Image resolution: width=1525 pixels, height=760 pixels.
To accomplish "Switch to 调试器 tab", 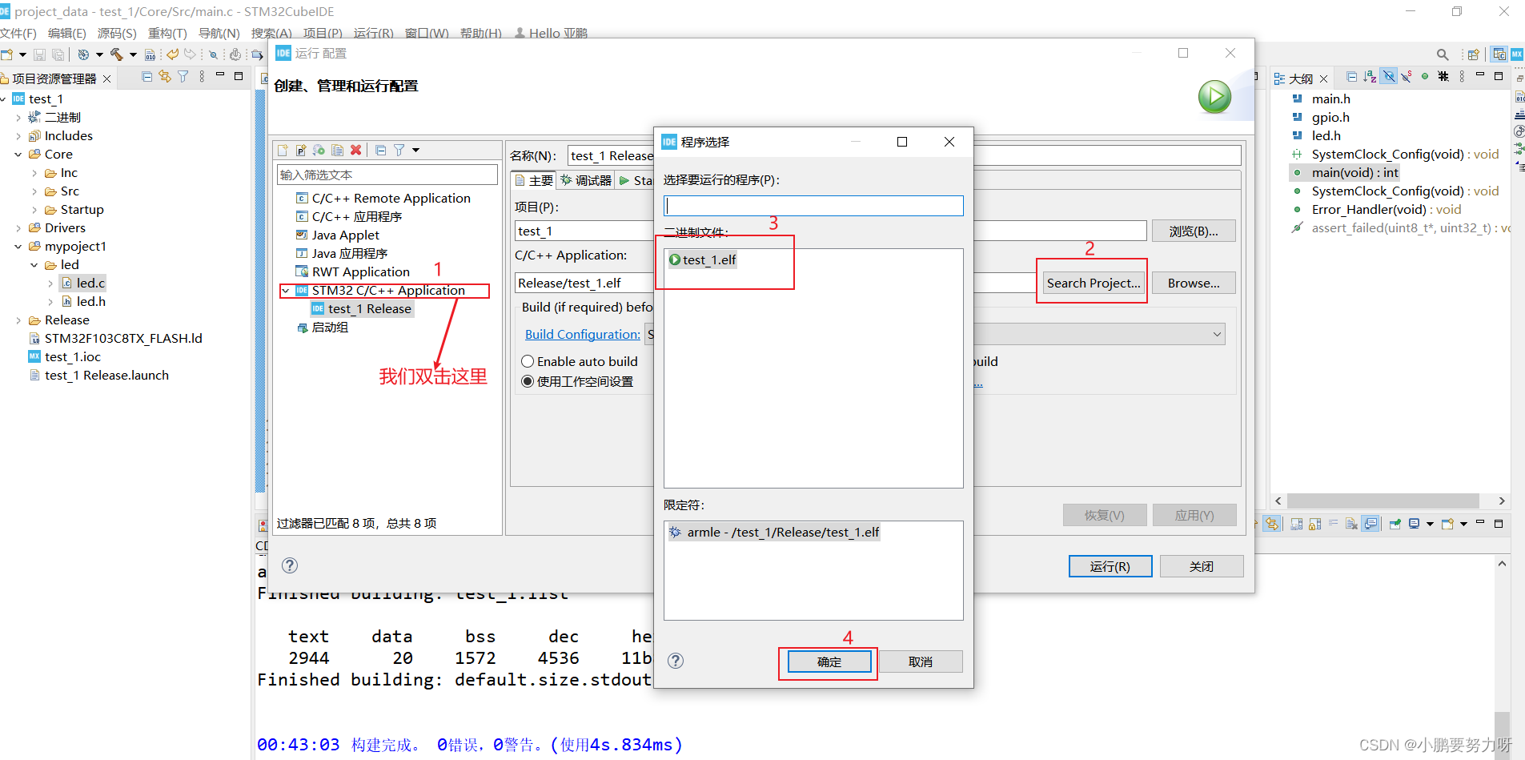I will point(586,180).
